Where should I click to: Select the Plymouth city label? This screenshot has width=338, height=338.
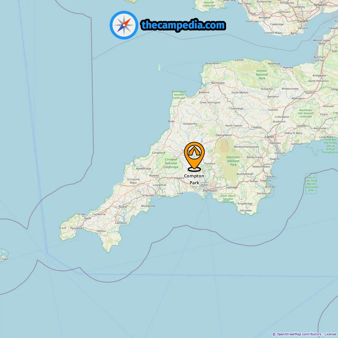210,190
